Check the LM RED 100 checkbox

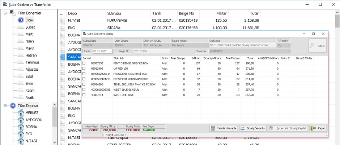84,69
